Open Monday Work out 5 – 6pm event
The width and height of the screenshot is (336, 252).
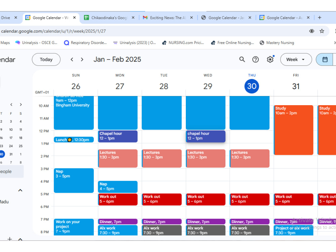point(118,200)
